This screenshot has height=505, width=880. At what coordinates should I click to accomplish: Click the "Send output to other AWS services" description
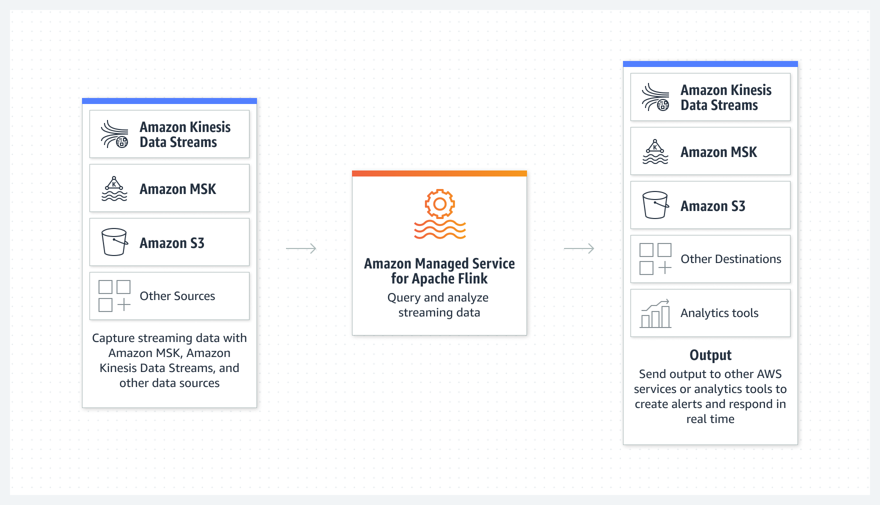pos(710,396)
